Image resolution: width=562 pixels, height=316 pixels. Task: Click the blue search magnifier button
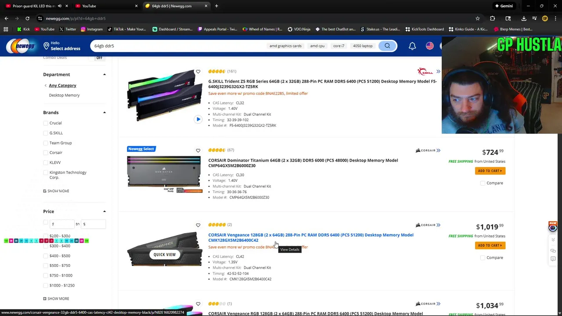(x=387, y=46)
